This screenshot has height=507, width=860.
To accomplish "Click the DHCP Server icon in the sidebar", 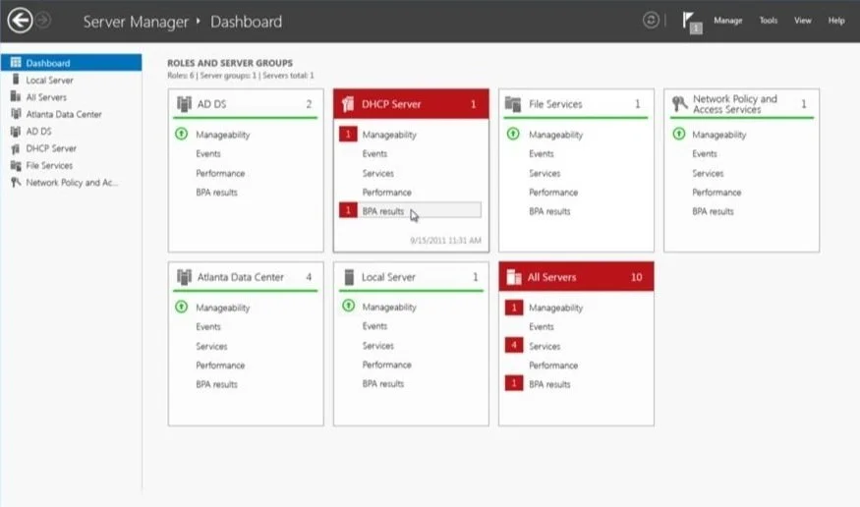I will coord(16,148).
